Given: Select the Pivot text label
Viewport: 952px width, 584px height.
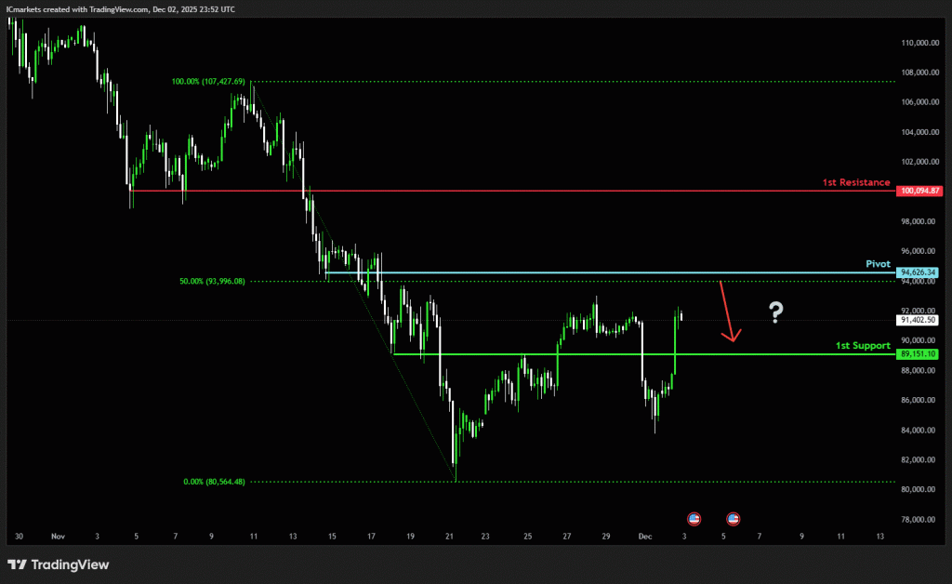Looking at the screenshot, I should pos(878,264).
